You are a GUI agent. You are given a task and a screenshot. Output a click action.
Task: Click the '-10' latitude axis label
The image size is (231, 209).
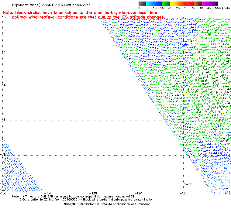[x=3, y=17]
